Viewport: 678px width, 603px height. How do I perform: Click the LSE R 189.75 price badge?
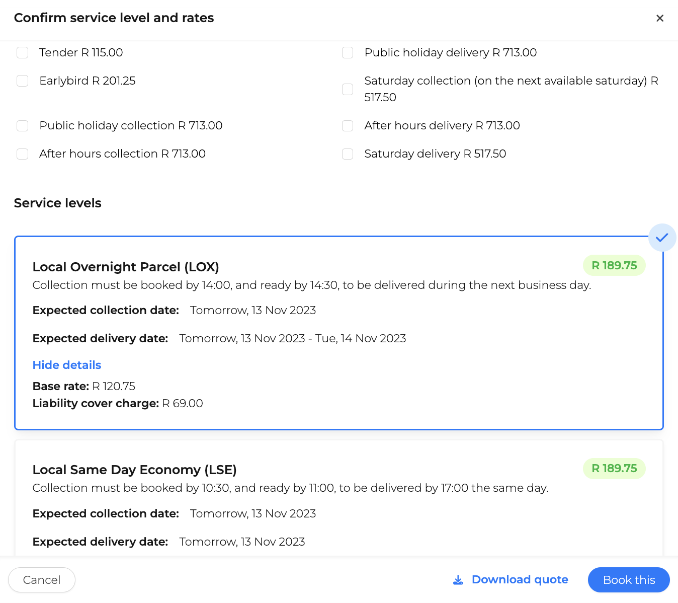tap(614, 469)
